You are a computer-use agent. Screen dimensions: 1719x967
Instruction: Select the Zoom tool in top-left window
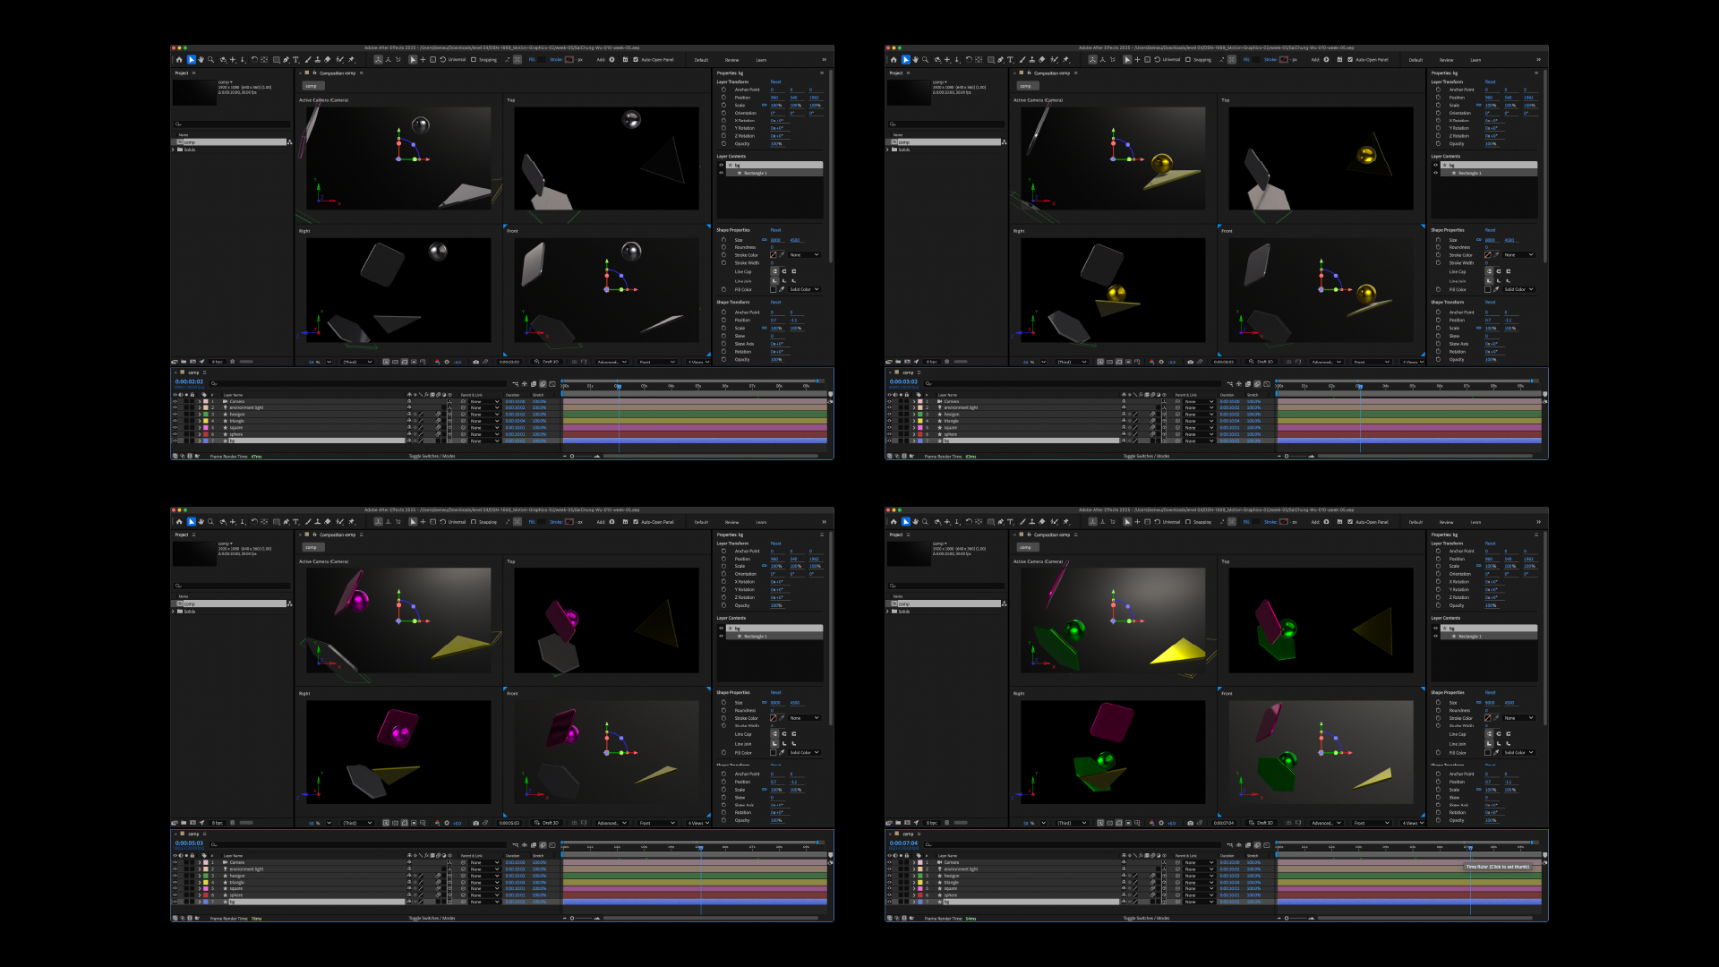click(x=211, y=60)
